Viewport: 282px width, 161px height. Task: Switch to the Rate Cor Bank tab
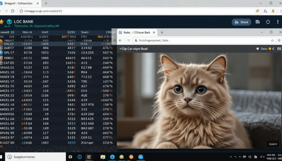(x=136, y=32)
